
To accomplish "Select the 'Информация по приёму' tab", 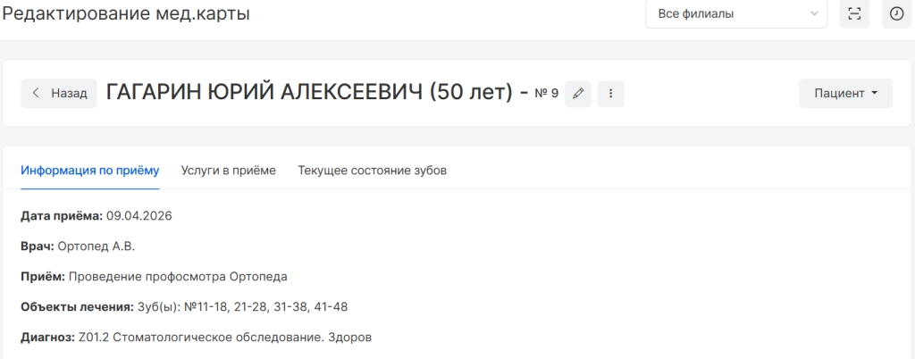I will [89, 171].
